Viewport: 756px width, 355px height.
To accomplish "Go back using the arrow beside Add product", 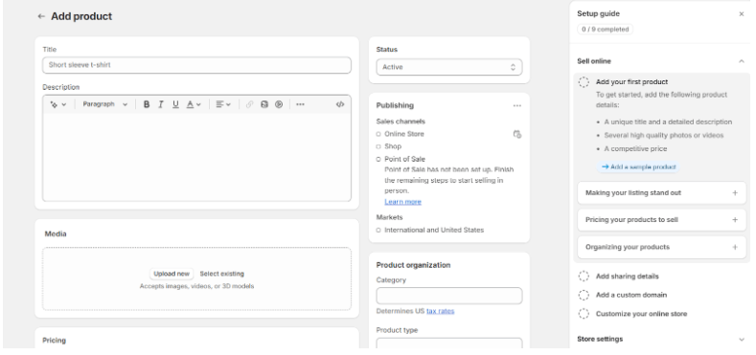I will click(x=41, y=16).
